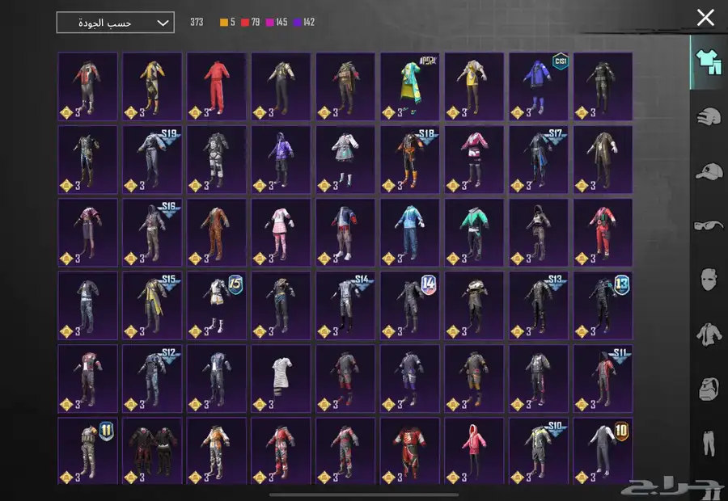
Task: Select the S19 season outfit
Action: [152, 159]
